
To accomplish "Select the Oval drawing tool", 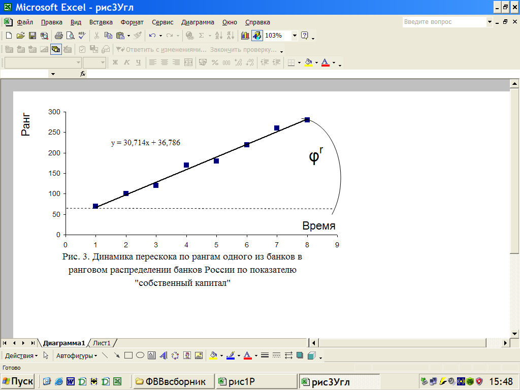I will 140,355.
